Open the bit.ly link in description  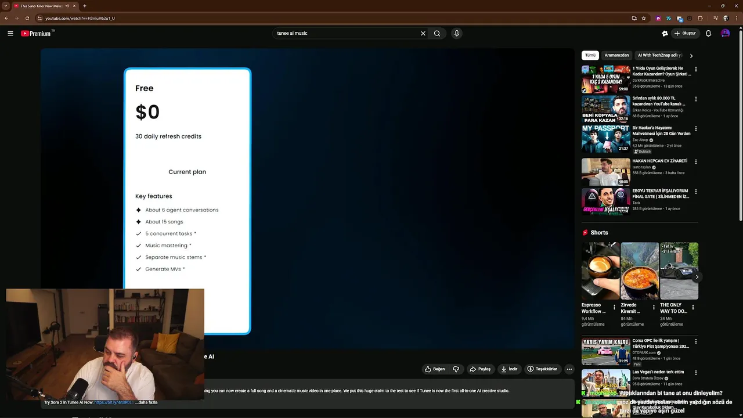pyautogui.click(x=114, y=402)
